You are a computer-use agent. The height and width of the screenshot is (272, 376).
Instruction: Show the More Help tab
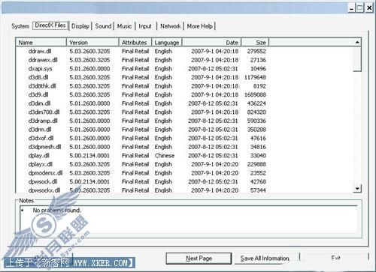click(200, 26)
